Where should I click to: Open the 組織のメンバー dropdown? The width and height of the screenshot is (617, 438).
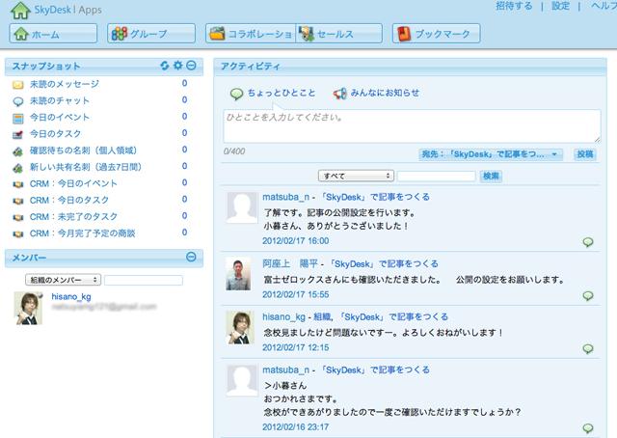click(x=63, y=280)
